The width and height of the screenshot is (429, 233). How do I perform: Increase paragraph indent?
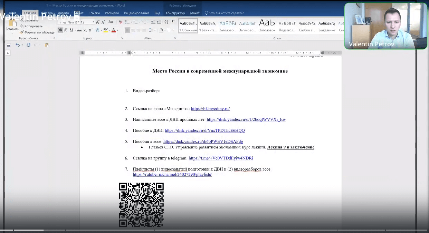pos(159,22)
